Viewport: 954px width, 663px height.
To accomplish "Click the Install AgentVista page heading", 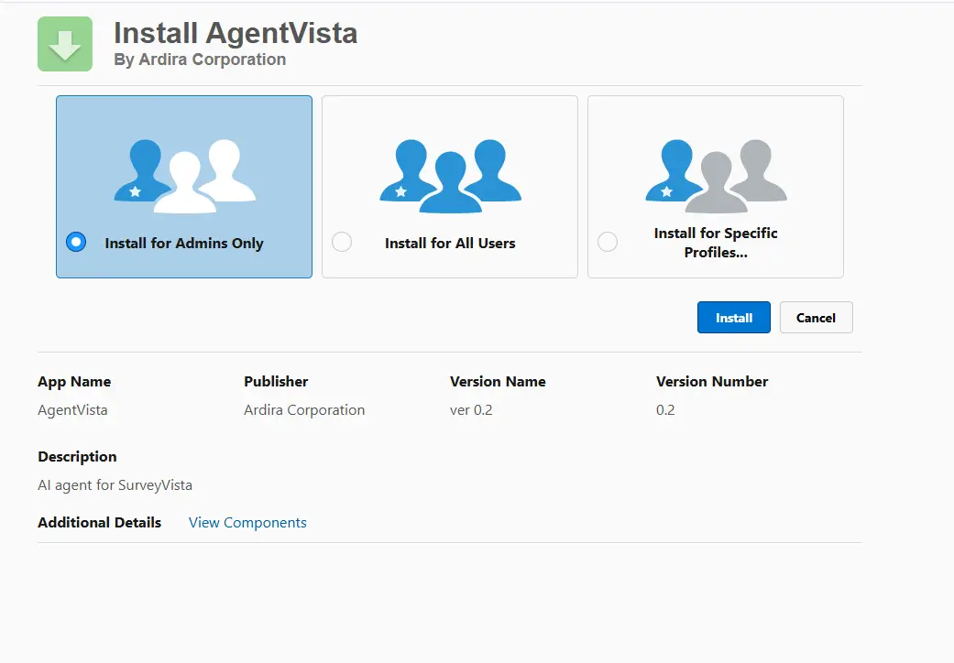I will (x=236, y=33).
